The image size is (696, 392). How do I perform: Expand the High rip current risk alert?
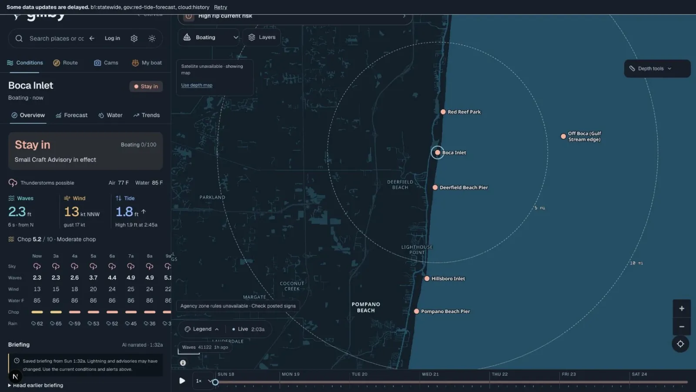[x=295, y=17]
